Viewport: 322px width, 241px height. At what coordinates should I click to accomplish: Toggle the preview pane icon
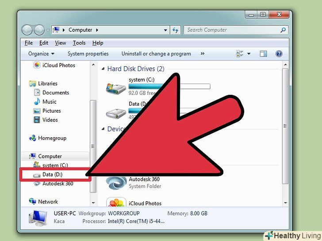coord(263,54)
